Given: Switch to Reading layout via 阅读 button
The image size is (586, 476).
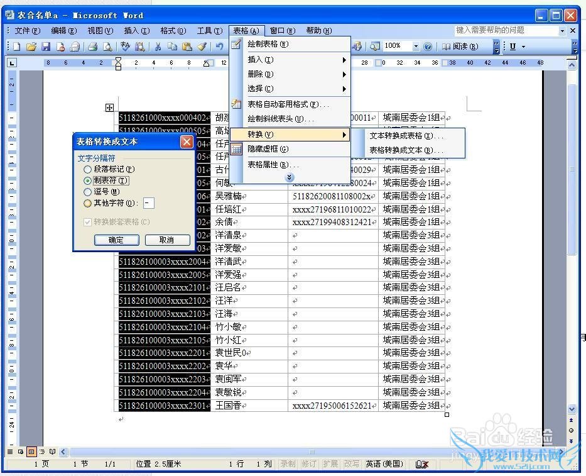Looking at the screenshot, I should coord(460,46).
